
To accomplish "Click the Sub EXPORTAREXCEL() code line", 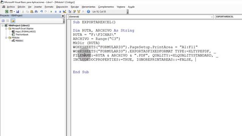I will 94,22.
